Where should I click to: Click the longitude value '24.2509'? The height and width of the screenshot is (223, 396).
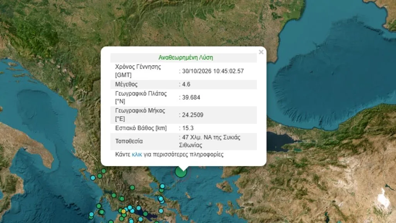(193, 115)
